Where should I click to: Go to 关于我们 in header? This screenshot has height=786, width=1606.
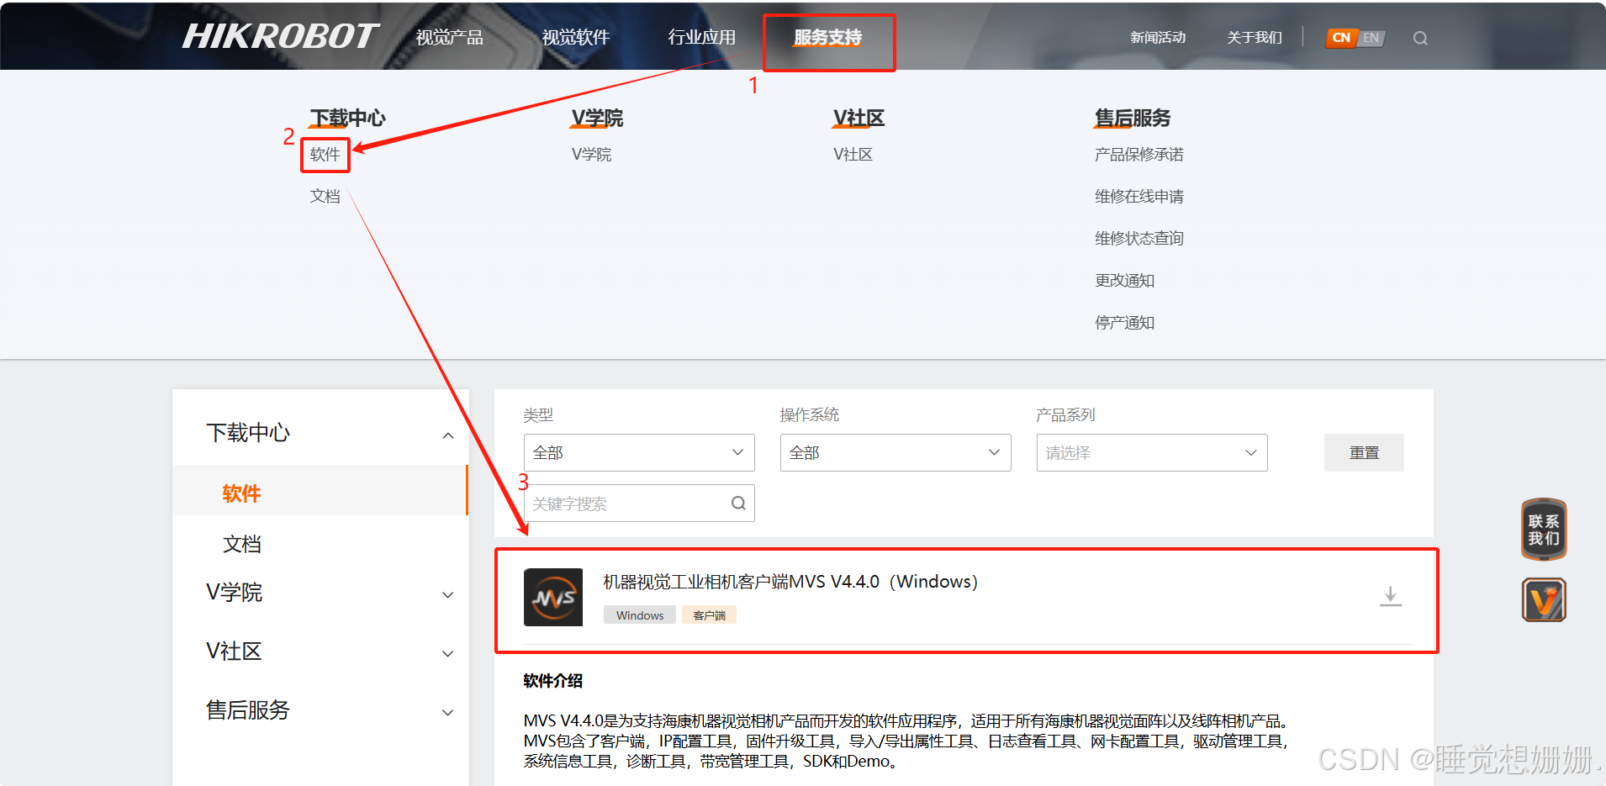pos(1255,38)
